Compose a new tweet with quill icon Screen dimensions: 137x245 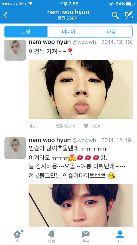click(129, 15)
